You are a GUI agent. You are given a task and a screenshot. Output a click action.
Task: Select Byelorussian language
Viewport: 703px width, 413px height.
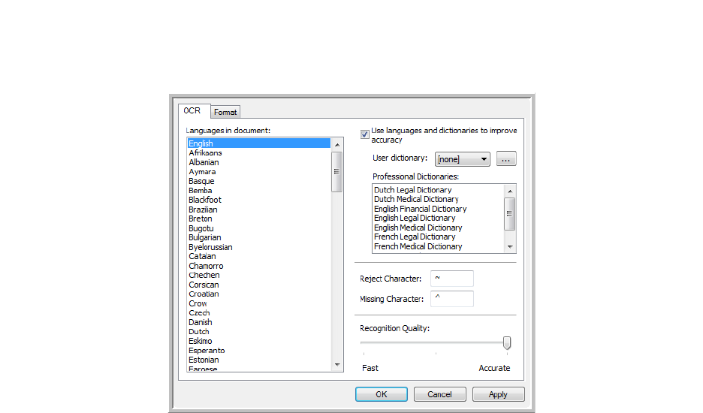coord(258,247)
